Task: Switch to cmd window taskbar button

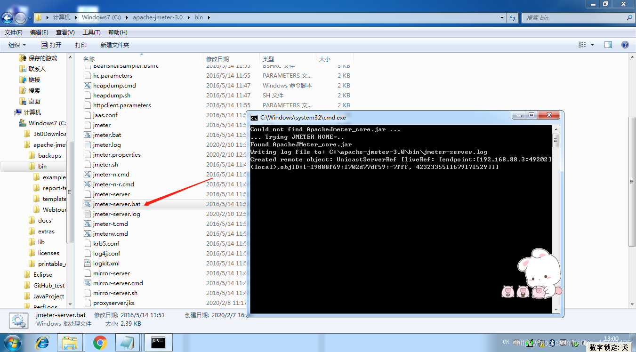Action: point(158,343)
